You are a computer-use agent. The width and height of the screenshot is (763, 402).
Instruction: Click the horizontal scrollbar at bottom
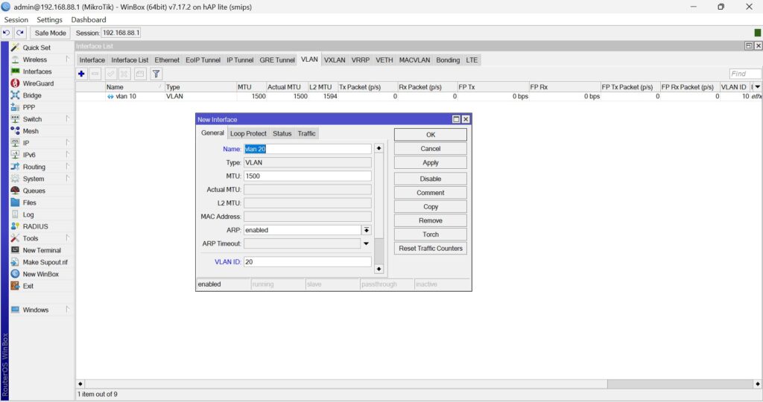click(419, 384)
